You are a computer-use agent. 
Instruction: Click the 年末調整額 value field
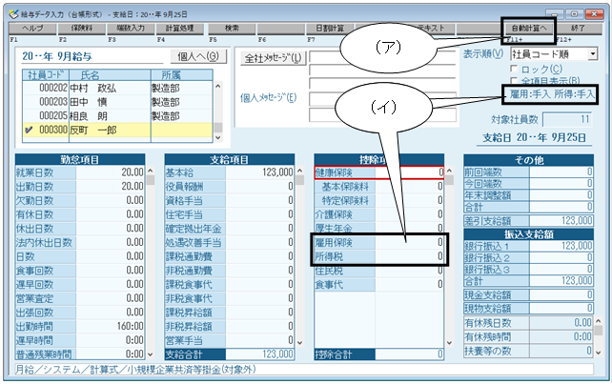(561, 195)
